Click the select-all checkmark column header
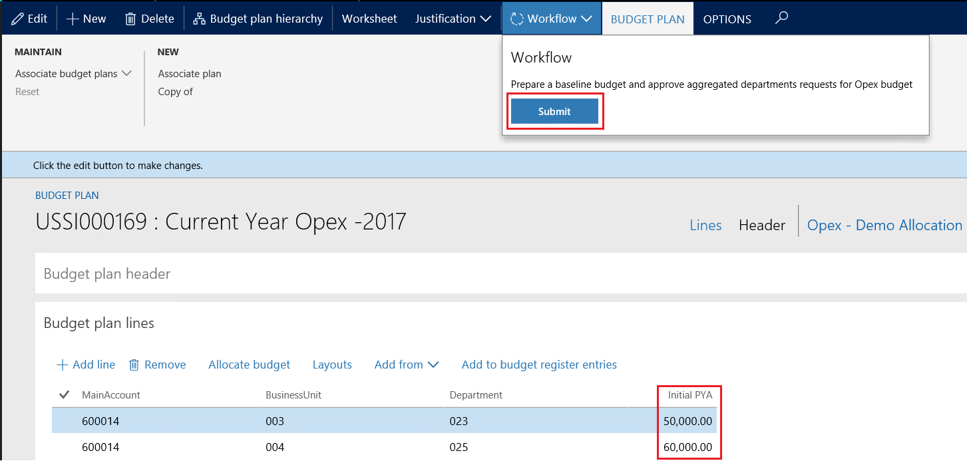This screenshot has height=461, width=967. pos(64,394)
